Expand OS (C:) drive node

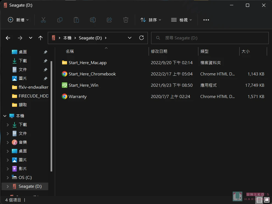click(x=8, y=177)
